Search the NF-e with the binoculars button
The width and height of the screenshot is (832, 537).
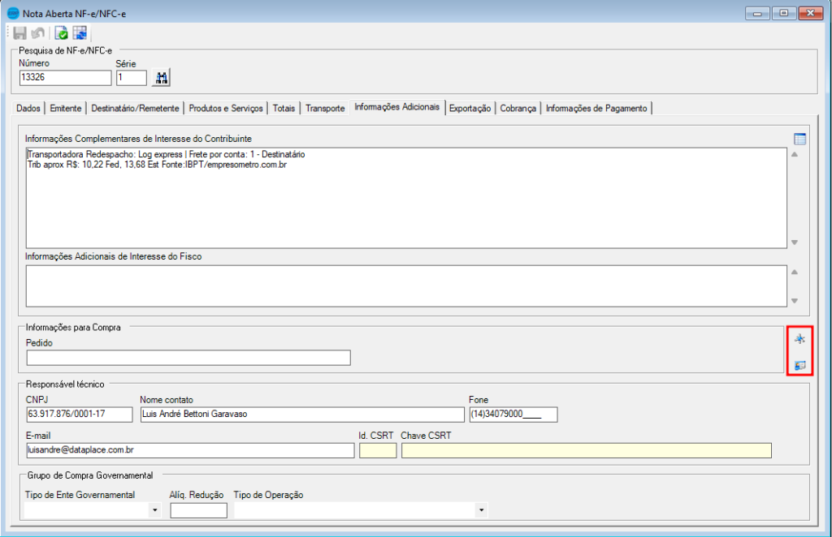[x=161, y=77]
